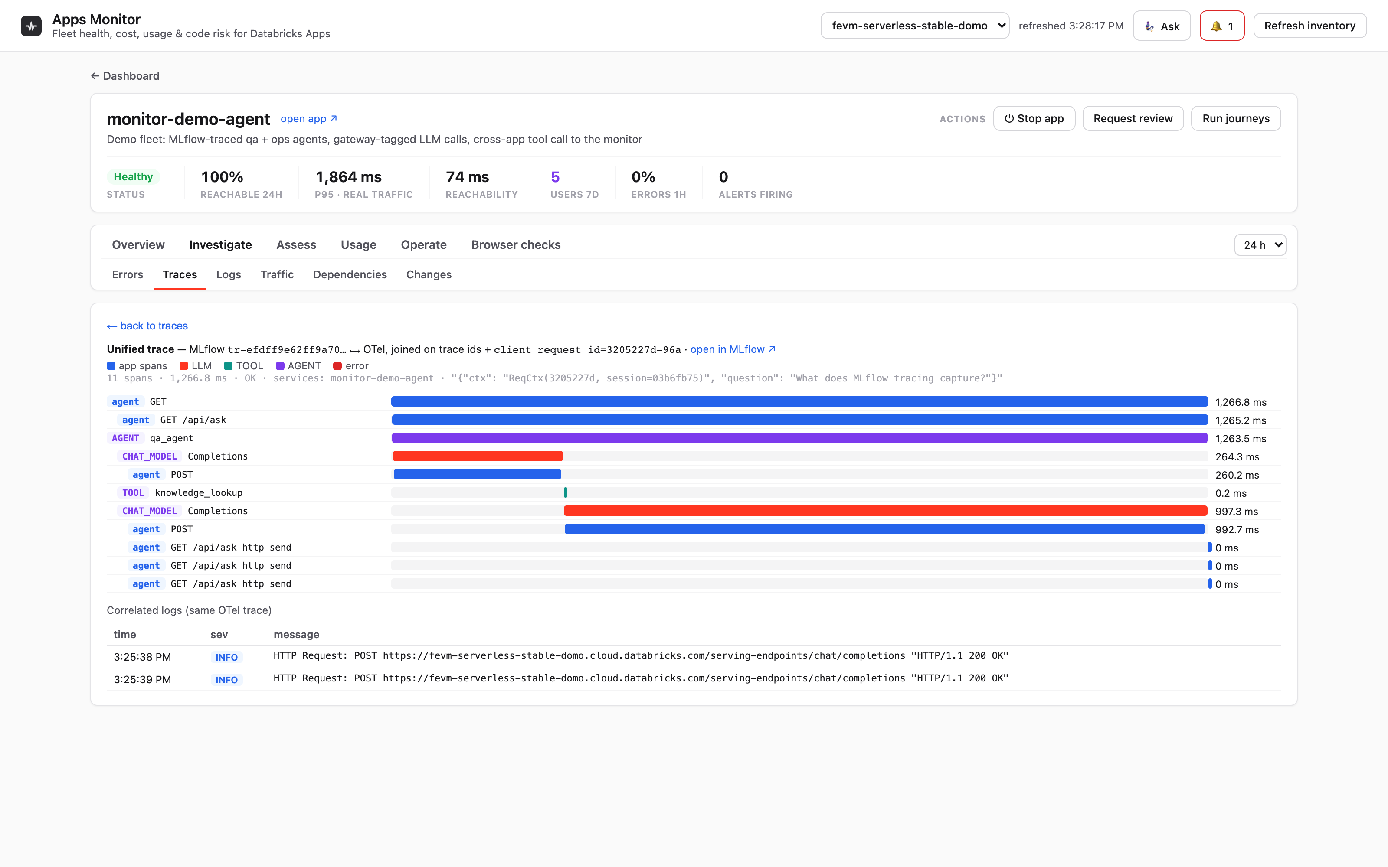Click the purple qa_agent span bar
Viewport: 1388px width, 867px height.
pos(799,438)
